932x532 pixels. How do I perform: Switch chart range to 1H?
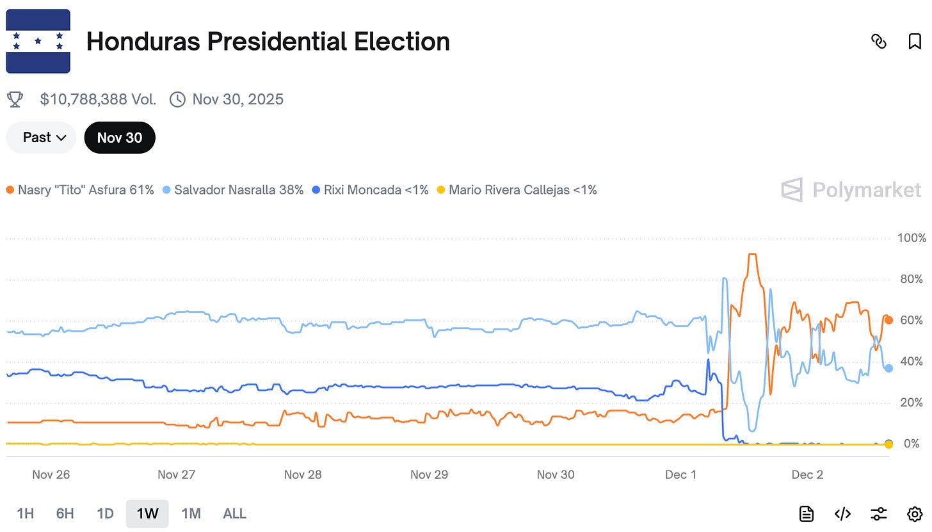(x=25, y=513)
